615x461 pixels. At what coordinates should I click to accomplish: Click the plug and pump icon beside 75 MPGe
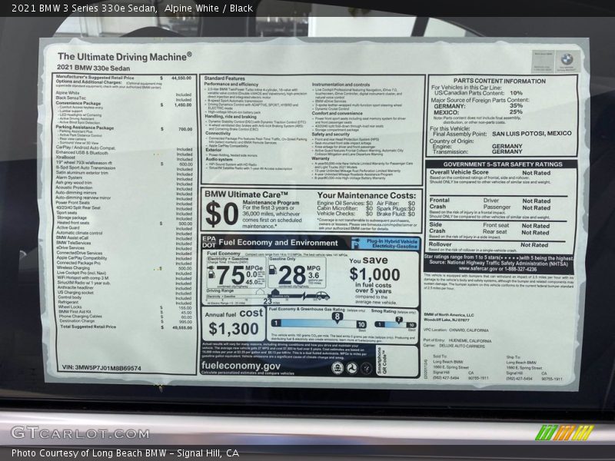(x=211, y=272)
